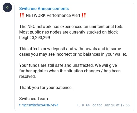
Task: Click the edited Jan 28 at 17:55 timestamp
Action: pyautogui.click(x=111, y=105)
